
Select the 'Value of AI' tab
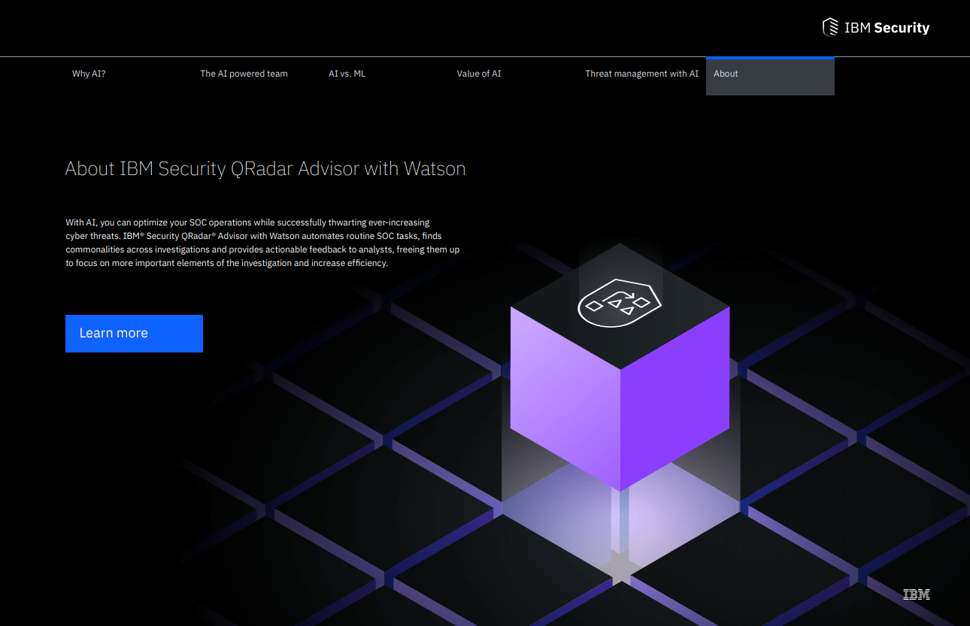479,74
